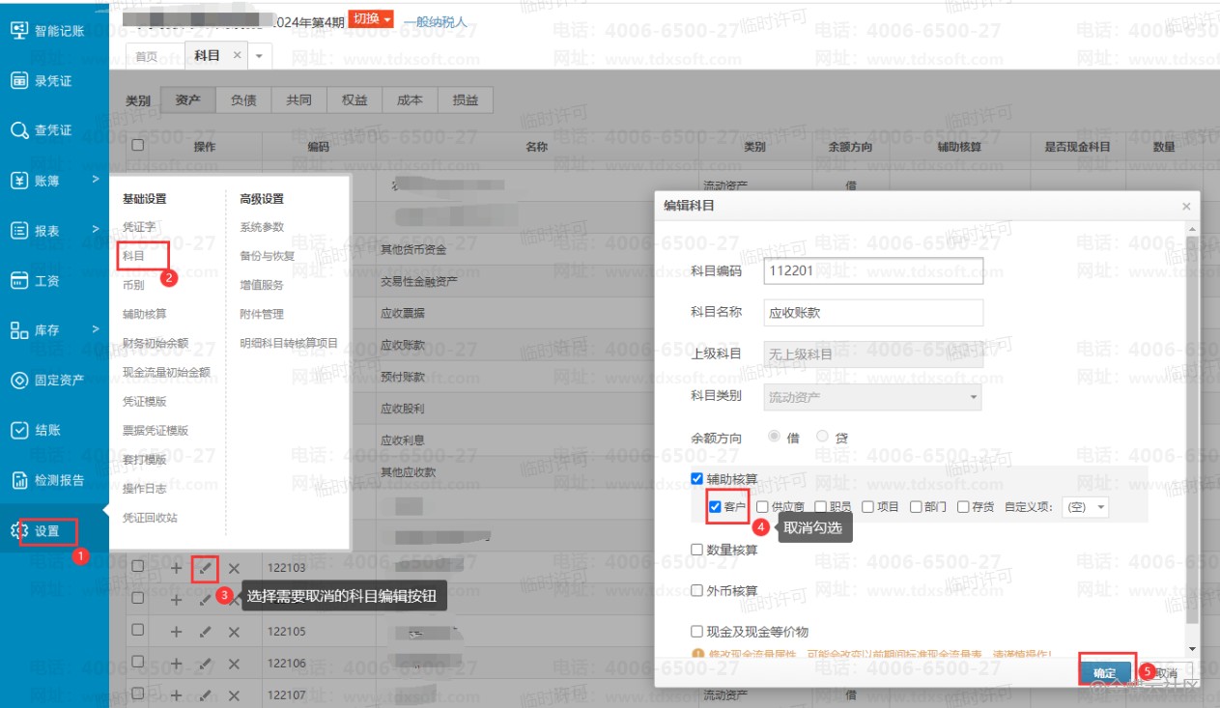Click the pencil edit icon for row 122103
The width and height of the screenshot is (1220, 708).
(x=204, y=569)
